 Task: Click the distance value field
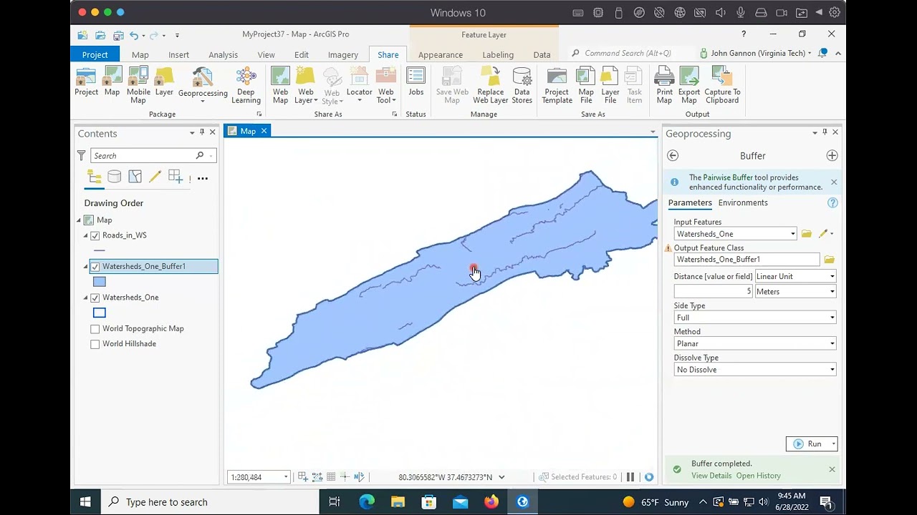pyautogui.click(x=714, y=292)
